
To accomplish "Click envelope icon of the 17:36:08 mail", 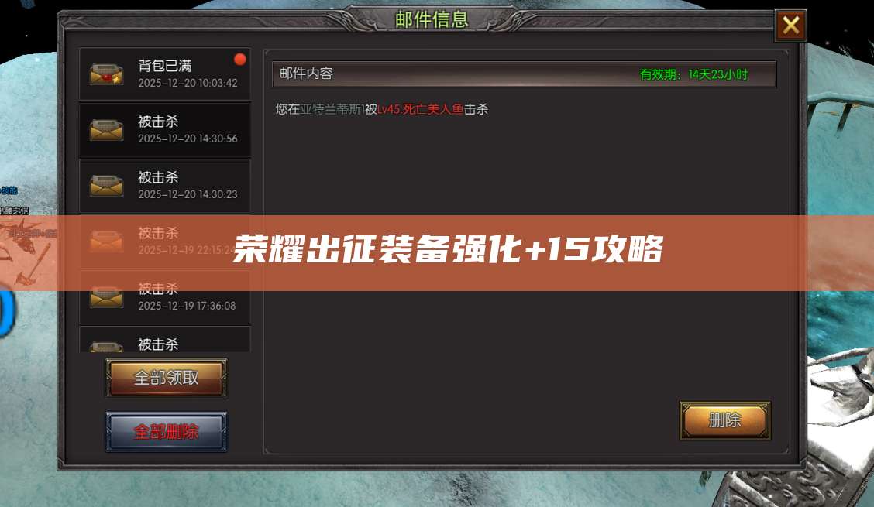I will click(x=106, y=297).
